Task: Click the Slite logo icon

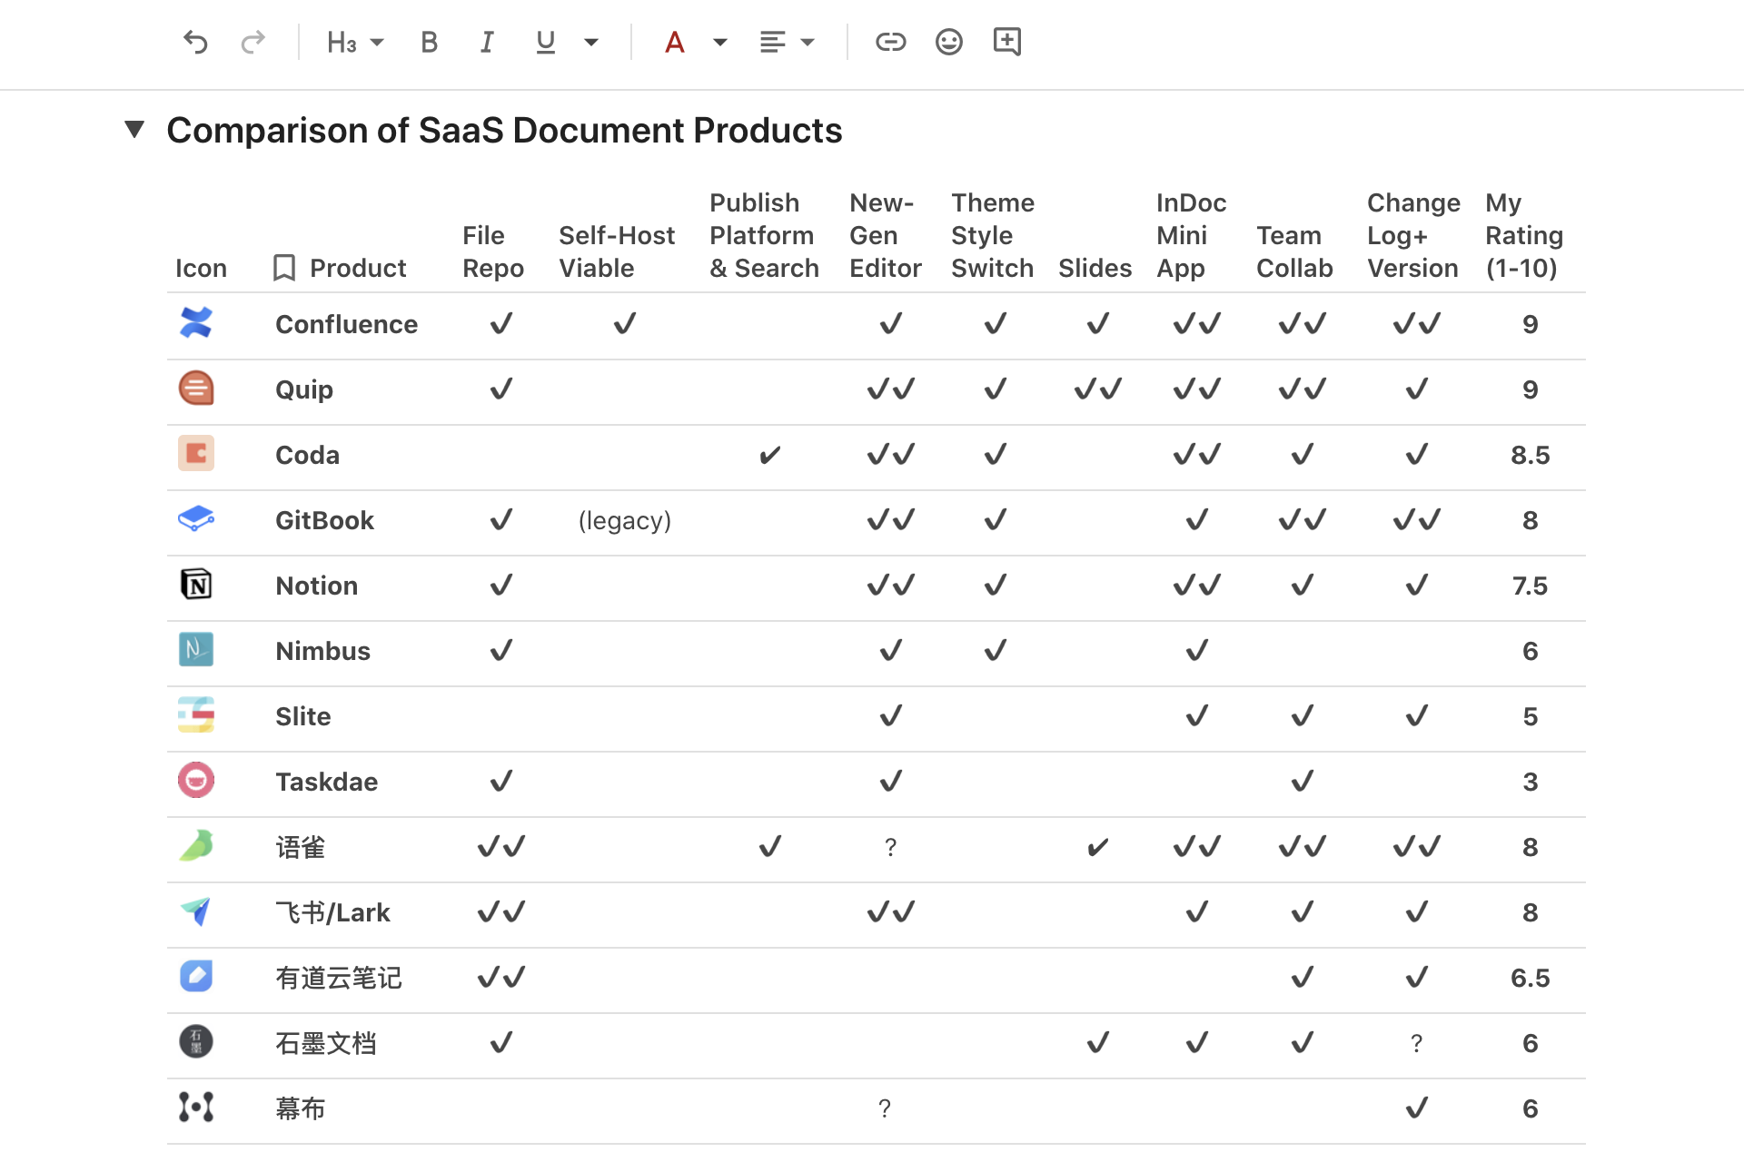Action: click(x=196, y=715)
